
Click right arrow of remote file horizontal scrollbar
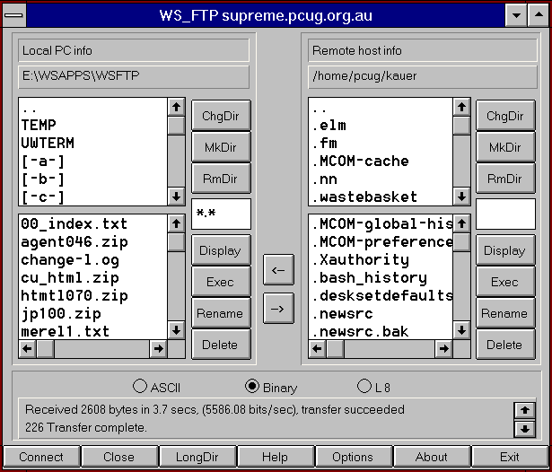(443, 349)
